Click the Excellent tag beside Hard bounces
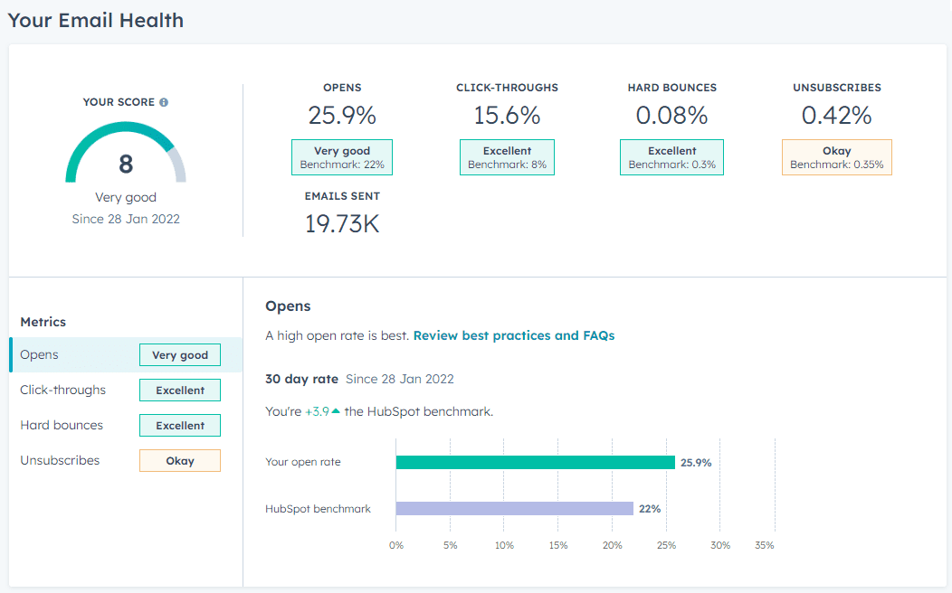This screenshot has height=593, width=952. coord(180,425)
